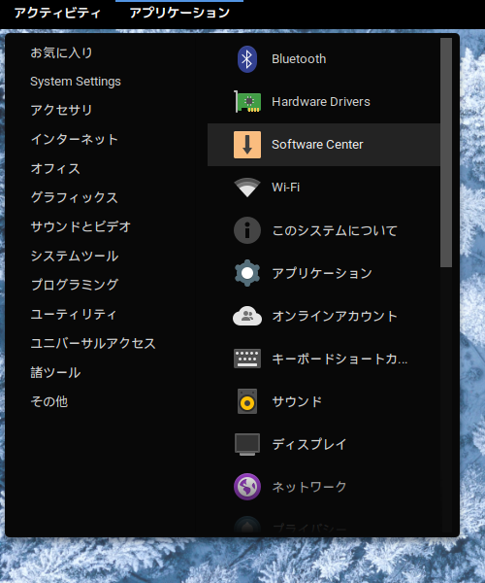This screenshot has width=485, height=583.
Task: Launch Software Center from its label
Action: 317,145
